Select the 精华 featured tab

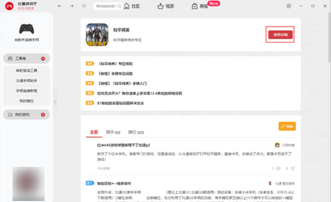pyautogui.click(x=113, y=132)
